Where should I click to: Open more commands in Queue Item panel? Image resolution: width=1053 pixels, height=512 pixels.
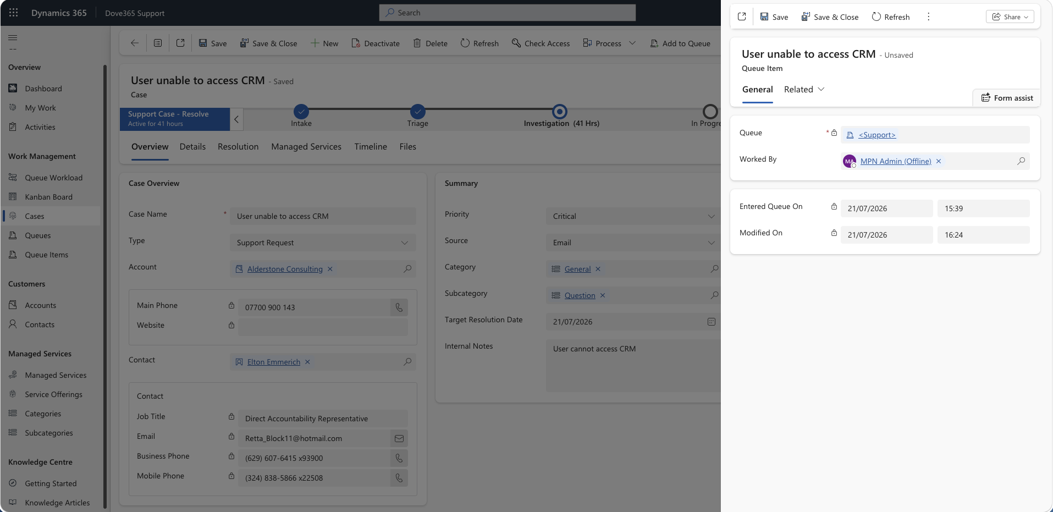[929, 16]
